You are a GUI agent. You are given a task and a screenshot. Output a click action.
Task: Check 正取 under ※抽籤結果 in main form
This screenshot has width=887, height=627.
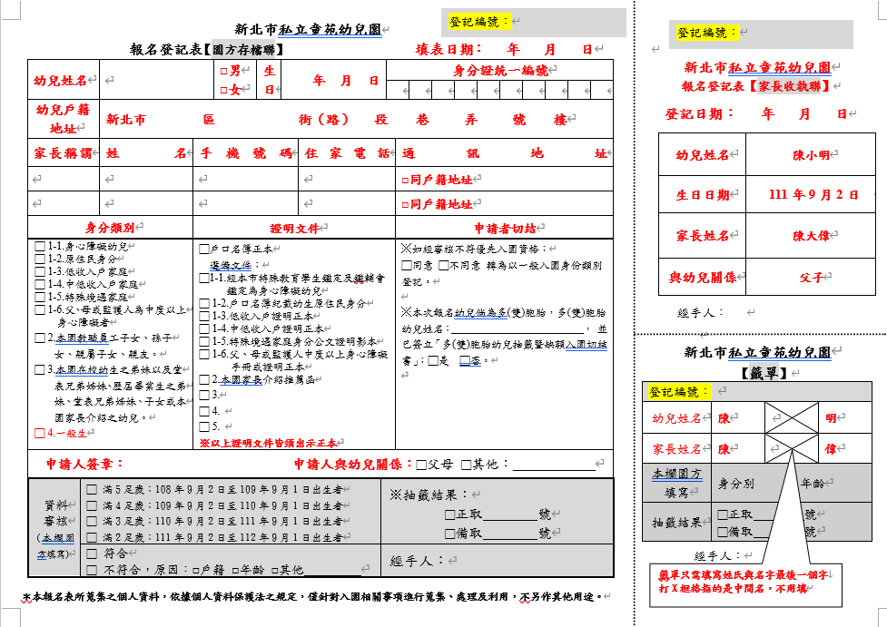(x=450, y=514)
